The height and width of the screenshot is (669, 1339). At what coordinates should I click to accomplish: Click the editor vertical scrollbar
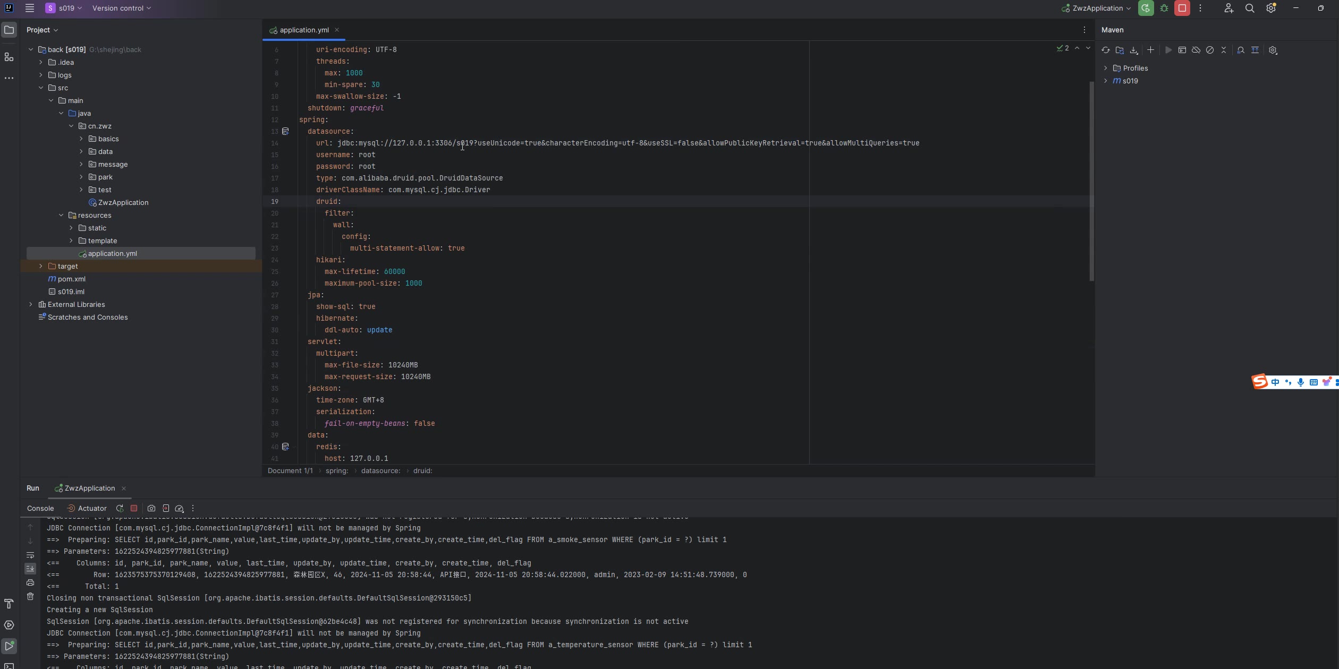coord(1091,181)
